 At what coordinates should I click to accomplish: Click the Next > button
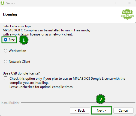coord(101,110)
